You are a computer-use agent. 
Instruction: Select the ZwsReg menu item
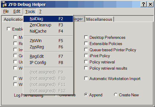point(48,47)
